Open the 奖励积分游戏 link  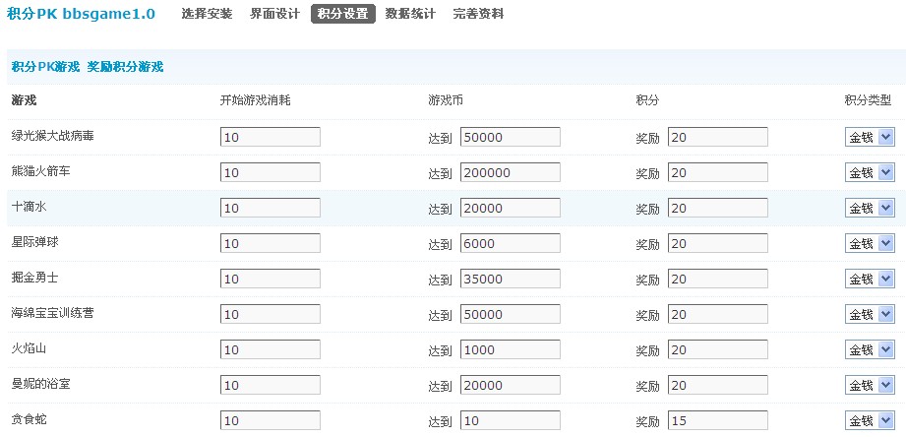125,67
